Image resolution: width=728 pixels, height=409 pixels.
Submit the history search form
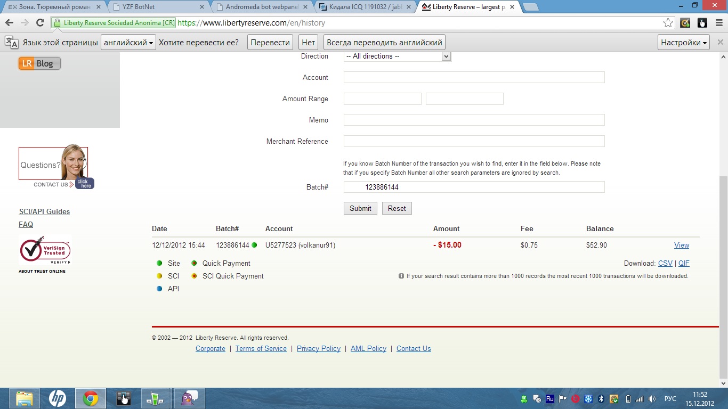click(360, 208)
